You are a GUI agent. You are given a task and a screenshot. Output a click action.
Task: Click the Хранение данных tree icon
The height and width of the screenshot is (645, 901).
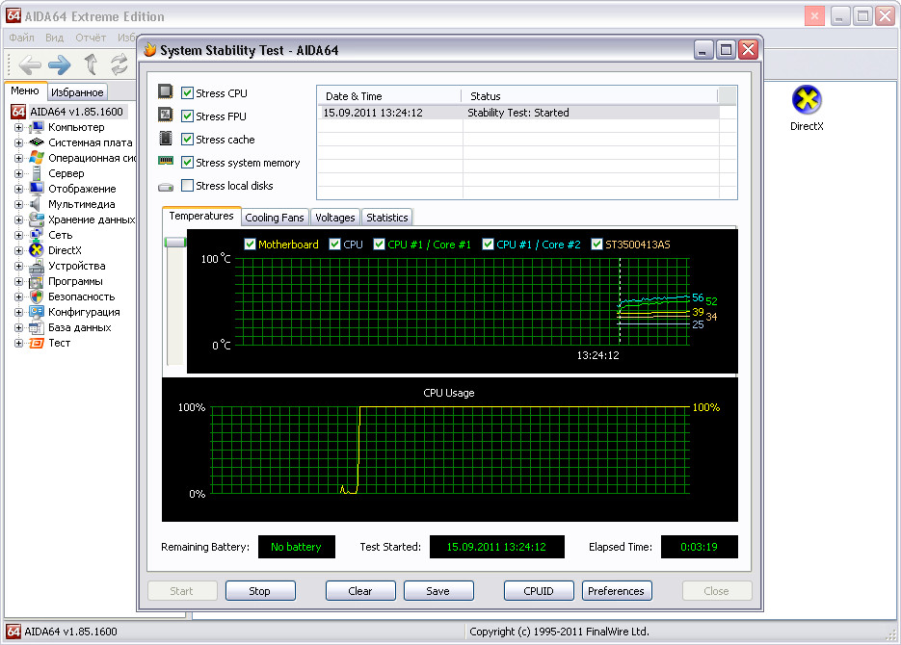coord(37,219)
